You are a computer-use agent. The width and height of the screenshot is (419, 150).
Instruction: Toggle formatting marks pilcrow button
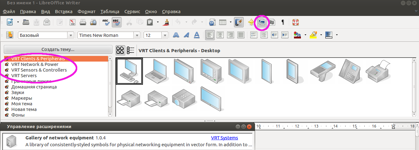coord(283,22)
